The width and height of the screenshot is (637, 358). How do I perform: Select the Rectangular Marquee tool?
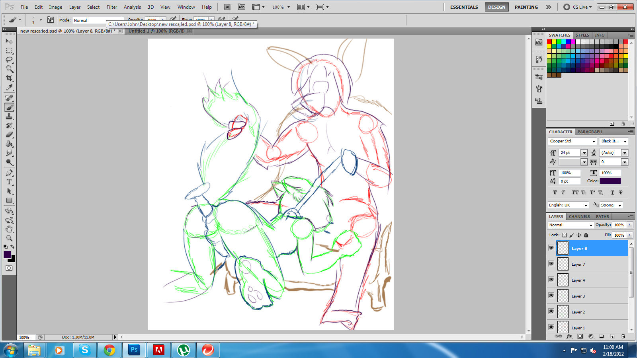[9, 51]
